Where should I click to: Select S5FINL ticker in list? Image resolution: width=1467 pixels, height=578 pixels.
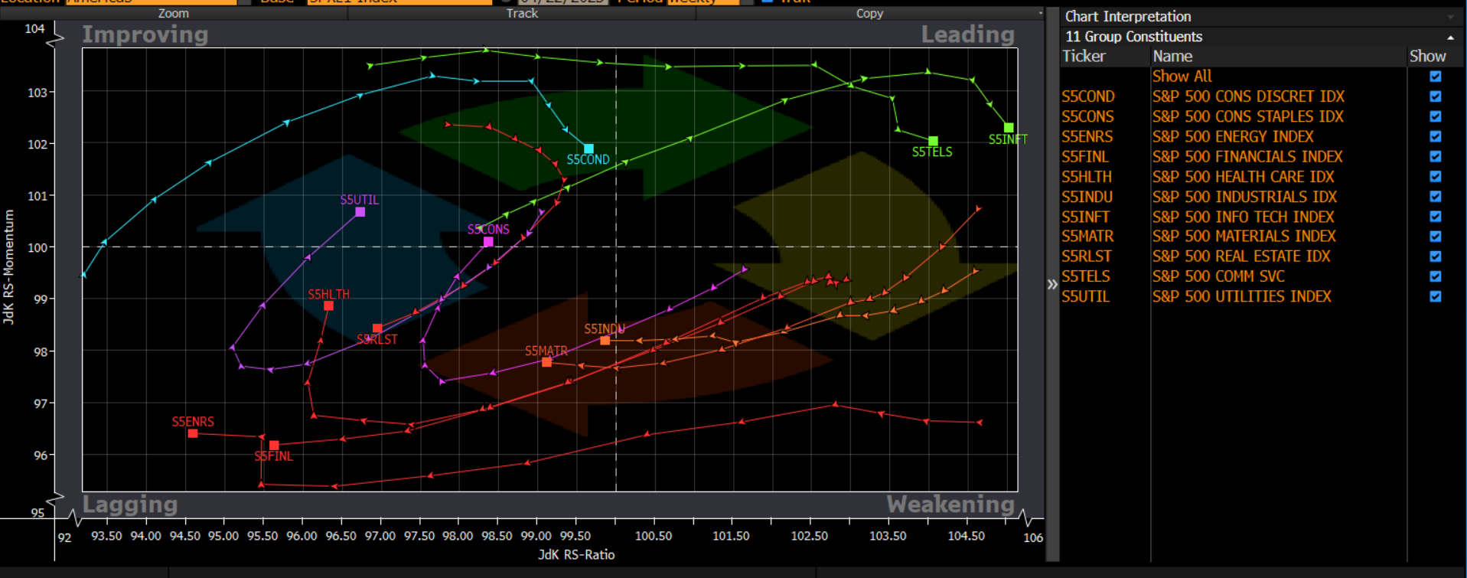(1084, 156)
